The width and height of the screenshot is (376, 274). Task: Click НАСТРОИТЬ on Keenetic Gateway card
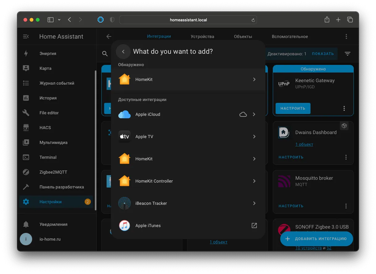293,108
